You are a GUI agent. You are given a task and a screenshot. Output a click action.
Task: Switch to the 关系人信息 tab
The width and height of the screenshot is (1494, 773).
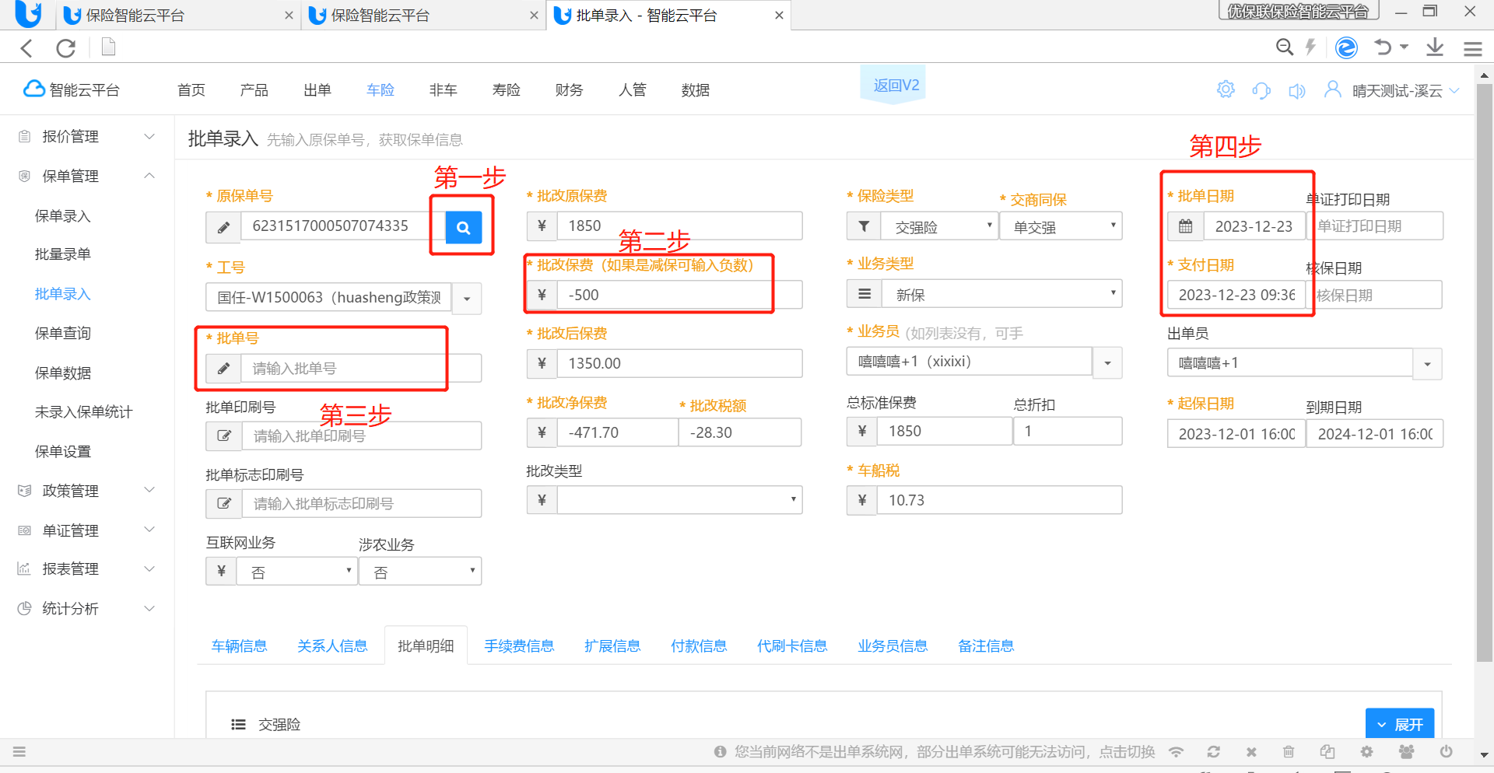click(x=332, y=646)
